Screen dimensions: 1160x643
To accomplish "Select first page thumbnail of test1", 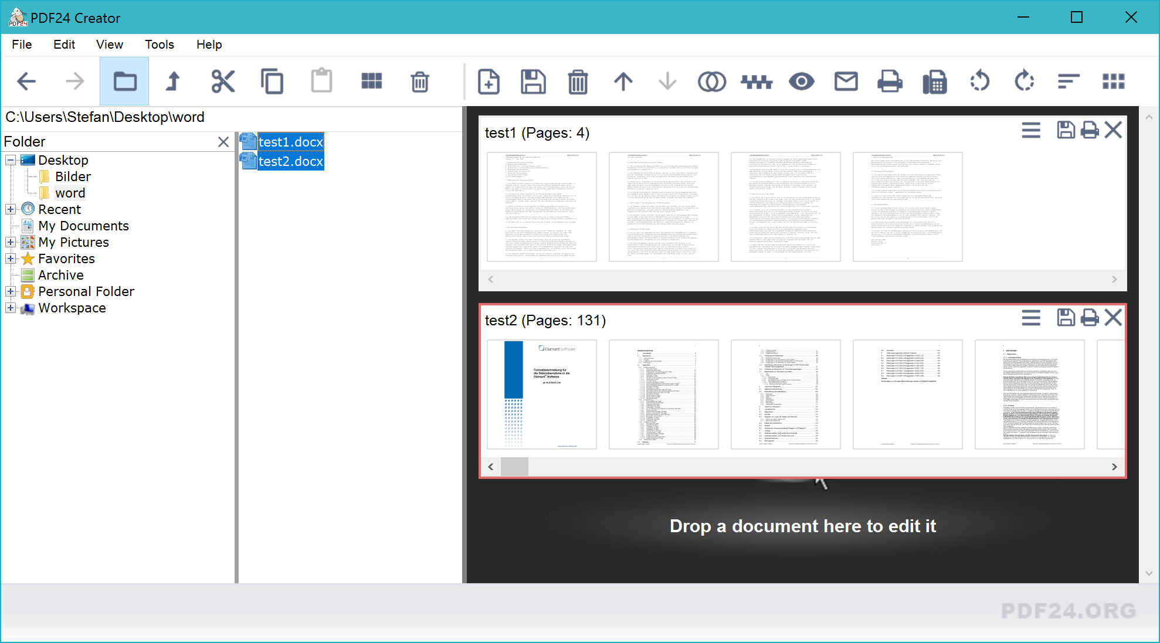I will point(542,207).
